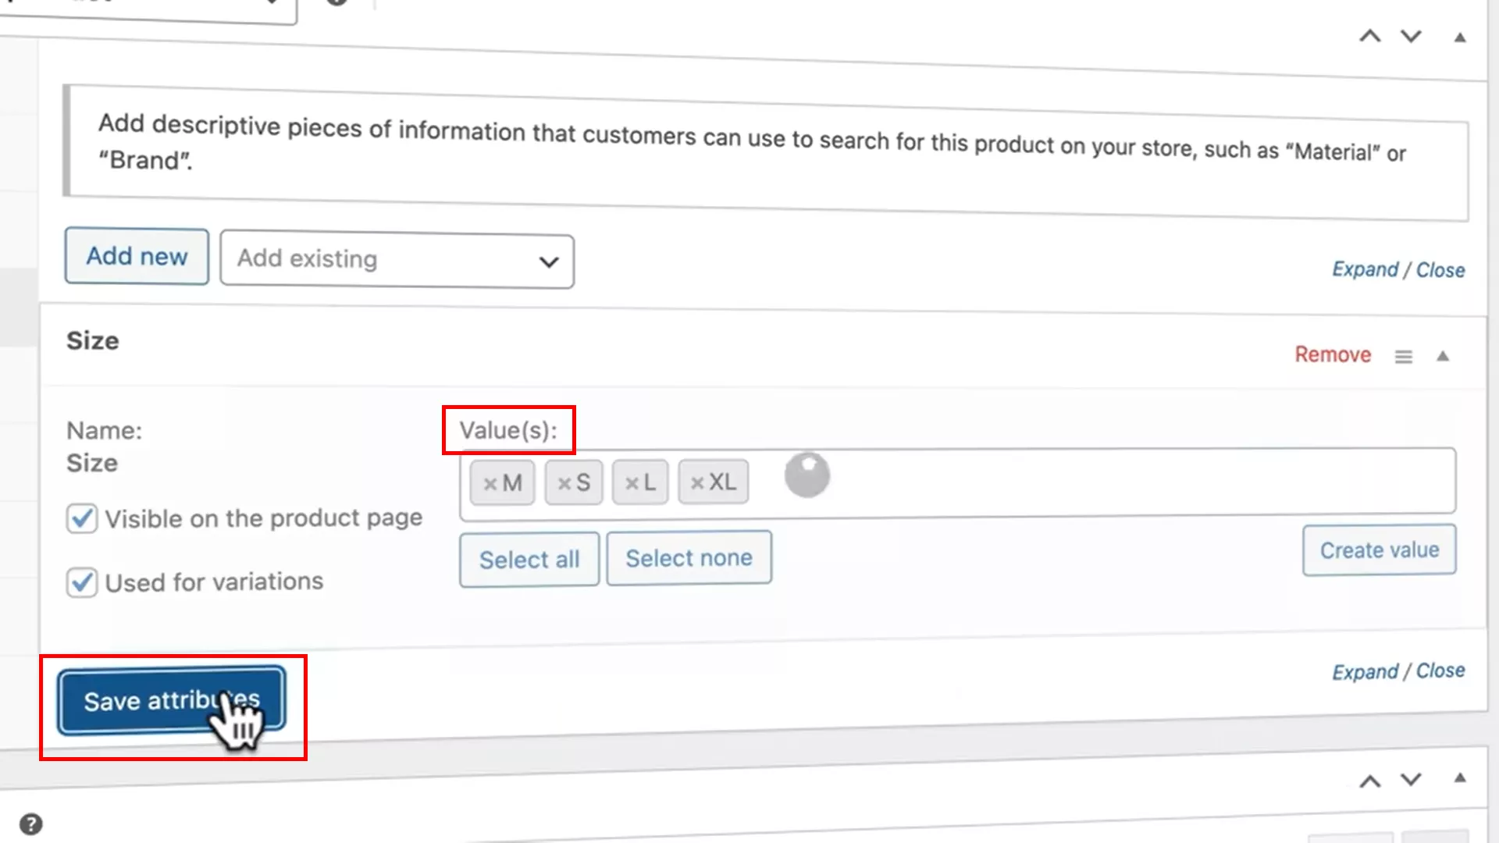Click the Add new button
Image resolution: width=1499 pixels, height=843 pixels.
pyautogui.click(x=137, y=256)
